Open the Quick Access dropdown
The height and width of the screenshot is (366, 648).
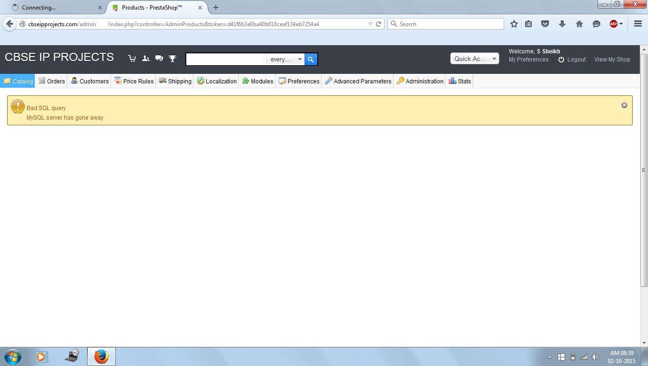click(475, 59)
